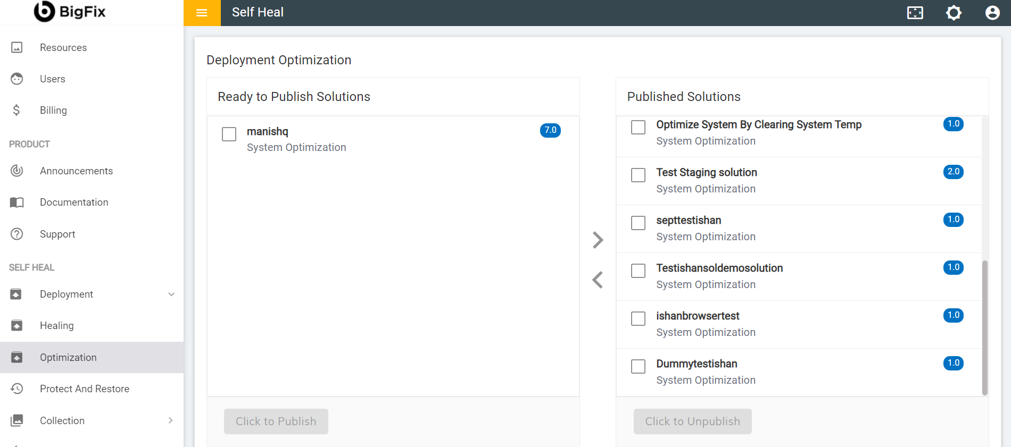Click the Support question mark icon
The width and height of the screenshot is (1011, 447).
[x=17, y=234]
